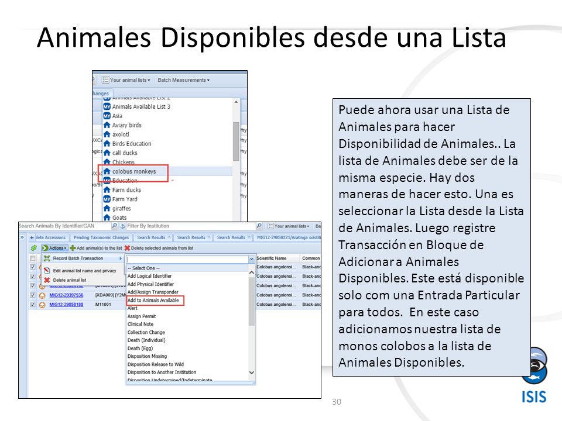The image size is (562, 421).
Task: Select the giraffes animal list
Action: [x=121, y=208]
